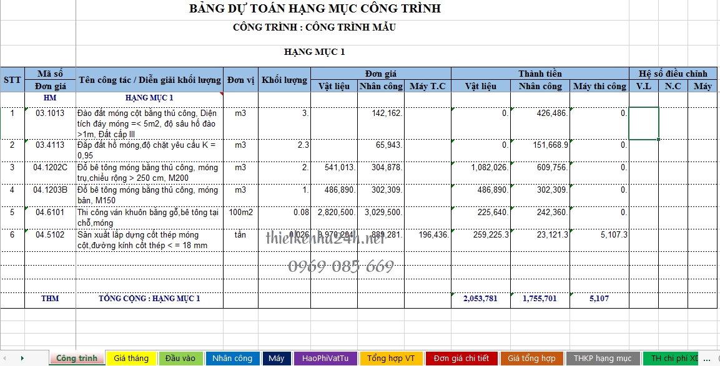Select code cell 03.1013

51,123
